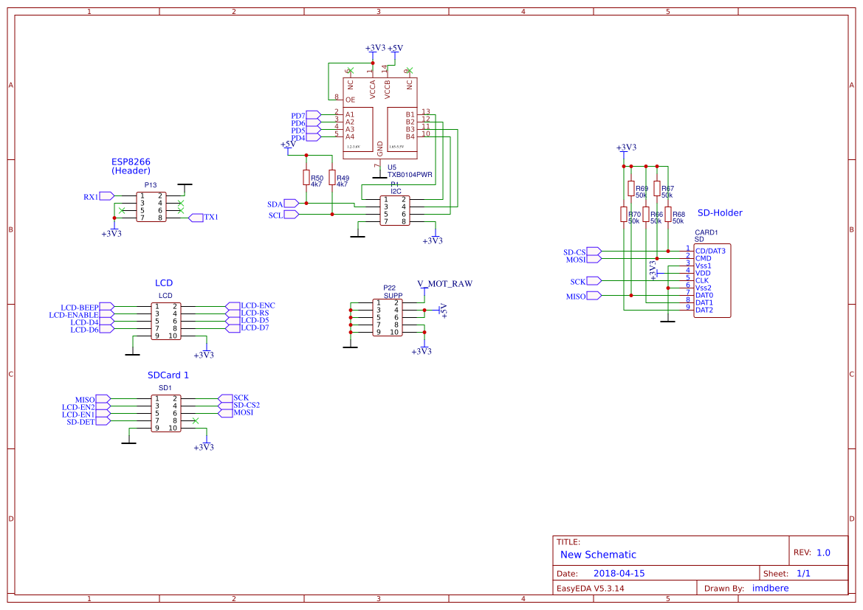Screen dimensions: 863x610
Task: Select the TX1 net port
Action: tap(199, 217)
